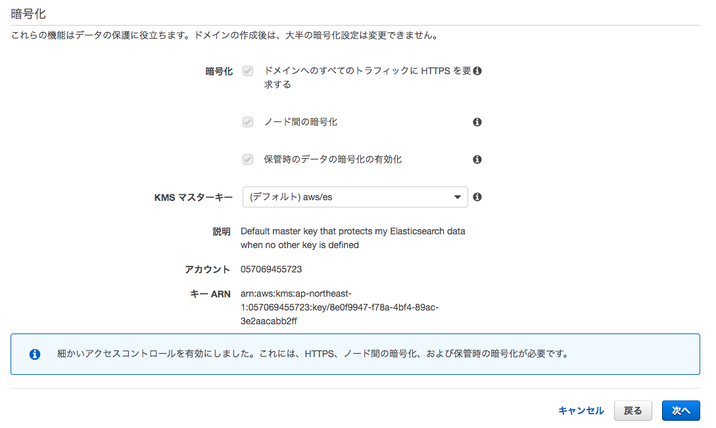Toggle the HTTPS required for domain traffic checkbox
This screenshot has width=716, height=428.
click(248, 71)
